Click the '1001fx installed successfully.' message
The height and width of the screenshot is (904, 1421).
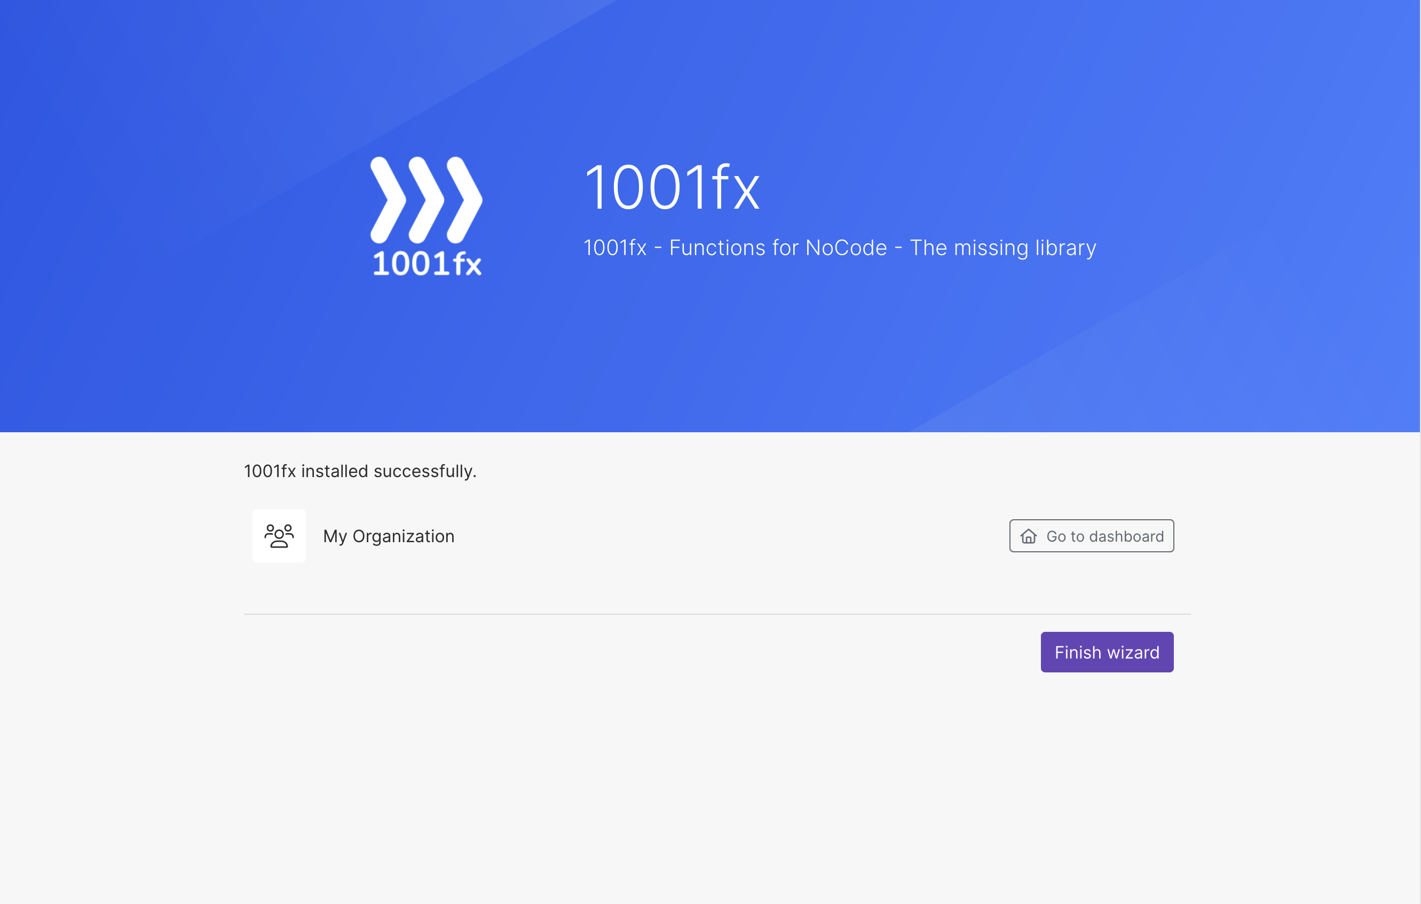(x=360, y=471)
